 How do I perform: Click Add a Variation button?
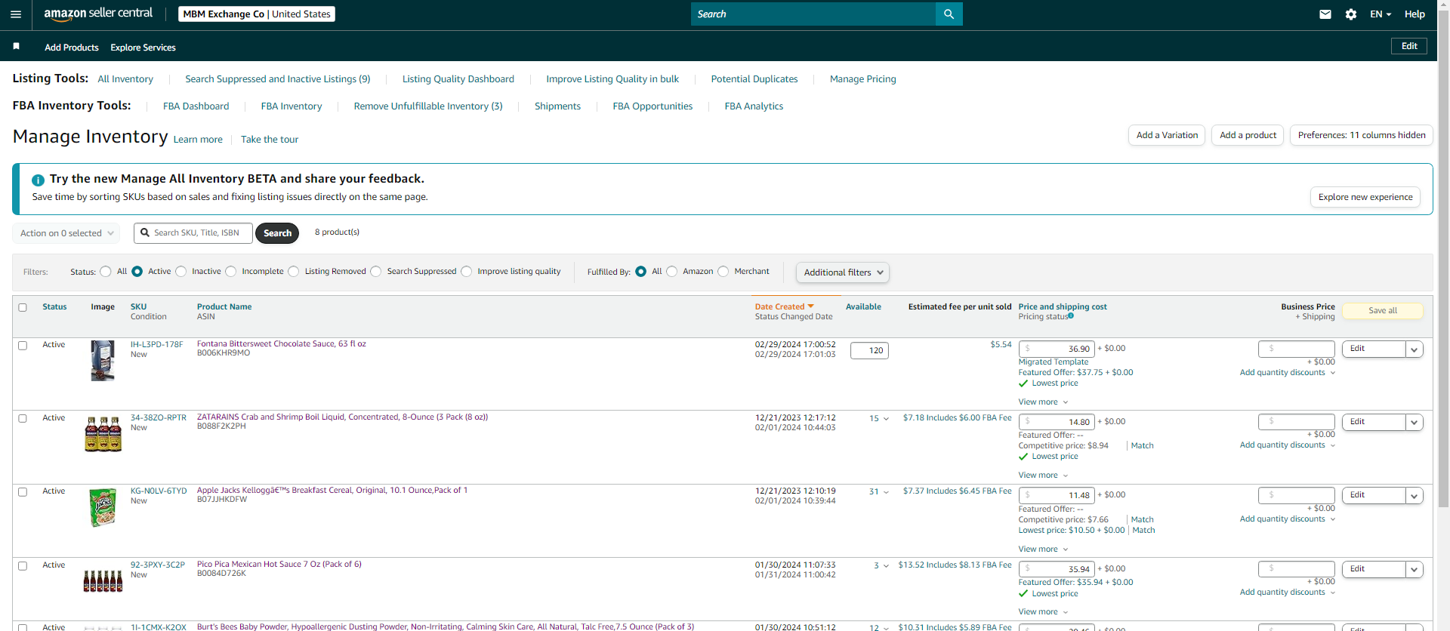[1167, 136]
